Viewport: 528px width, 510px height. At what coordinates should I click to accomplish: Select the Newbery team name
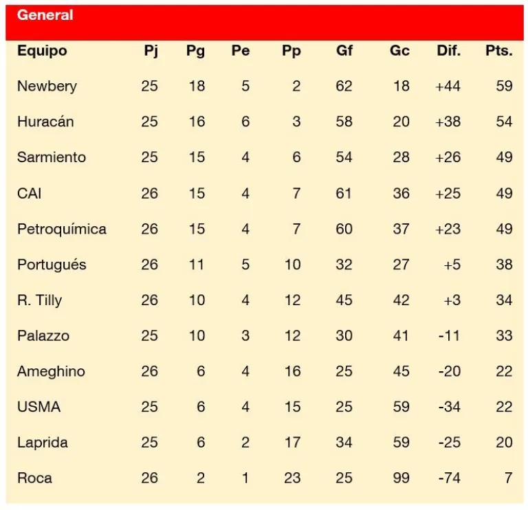(47, 86)
